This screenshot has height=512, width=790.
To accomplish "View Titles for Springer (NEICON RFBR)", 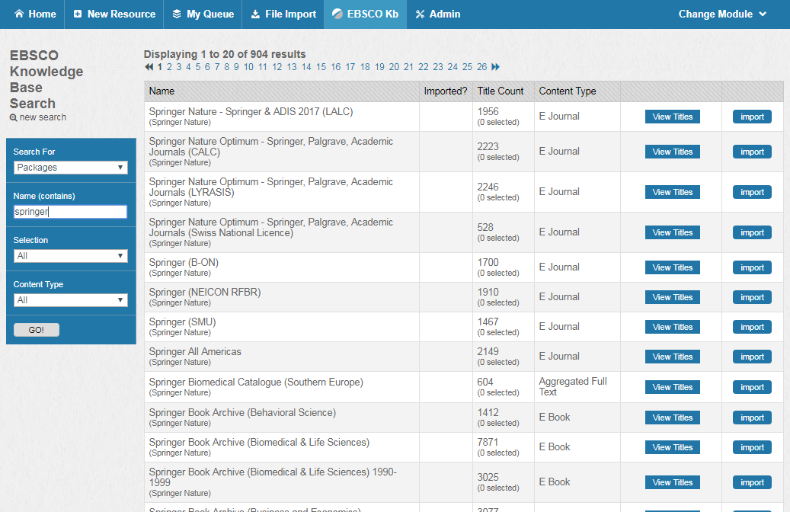I will click(672, 297).
